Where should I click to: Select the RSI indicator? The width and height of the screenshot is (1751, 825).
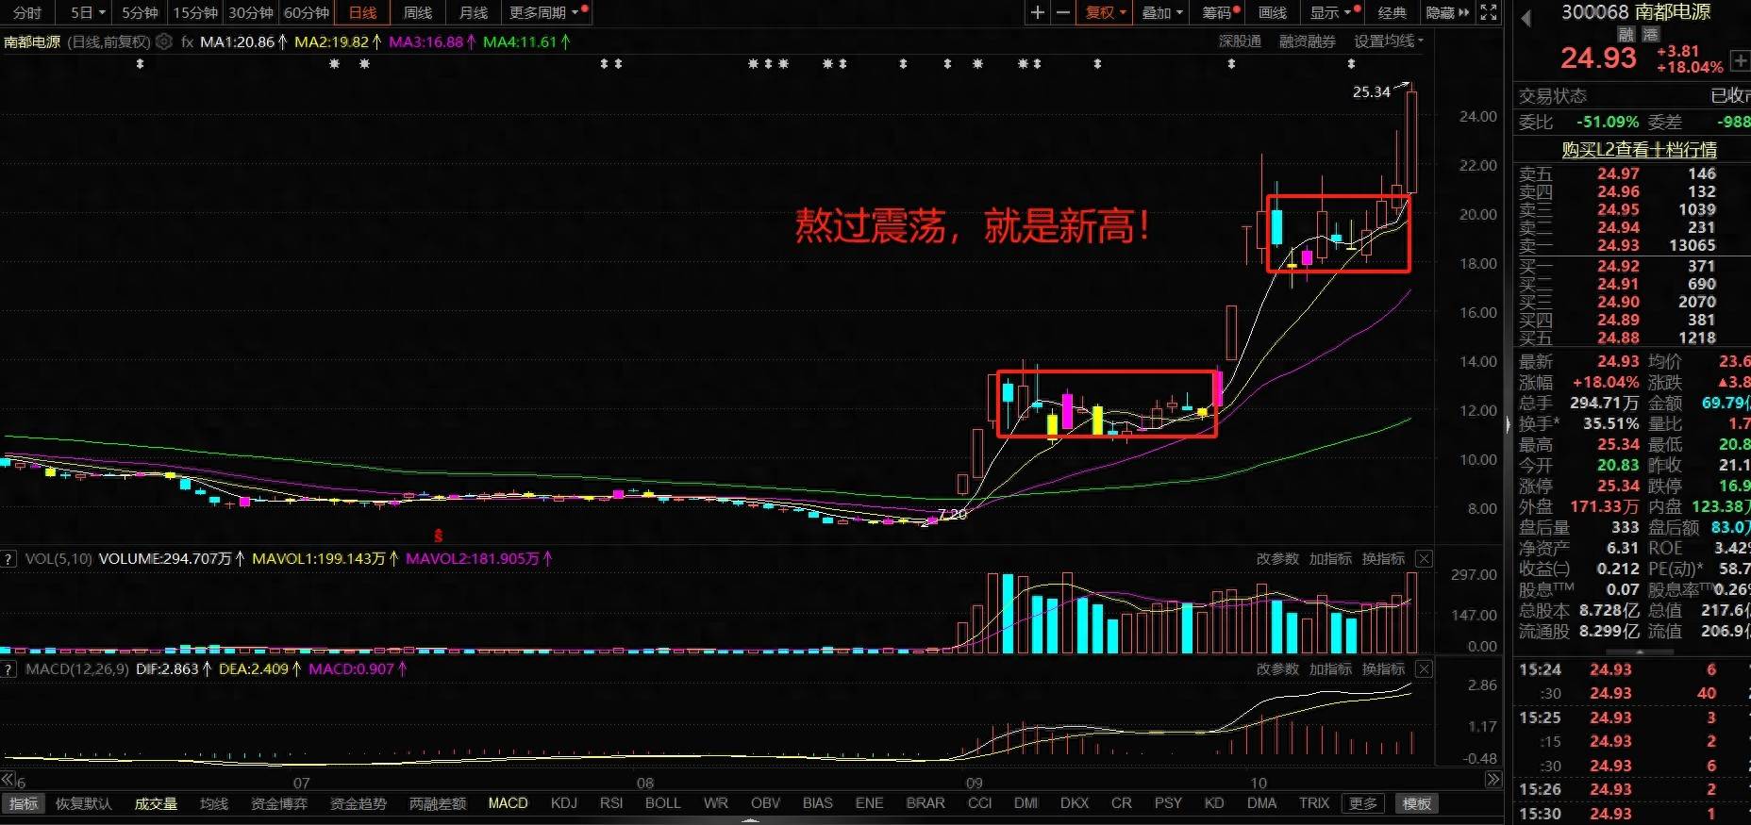pos(611,803)
